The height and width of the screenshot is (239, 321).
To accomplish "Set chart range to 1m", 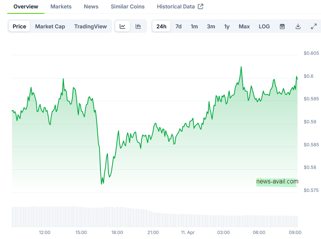I will [x=194, y=26].
